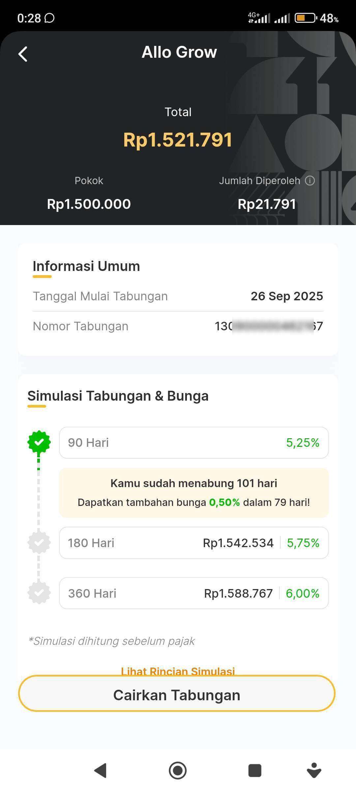Tap the Rp1.521.791 total amount
The width and height of the screenshot is (356, 792).
(x=178, y=140)
